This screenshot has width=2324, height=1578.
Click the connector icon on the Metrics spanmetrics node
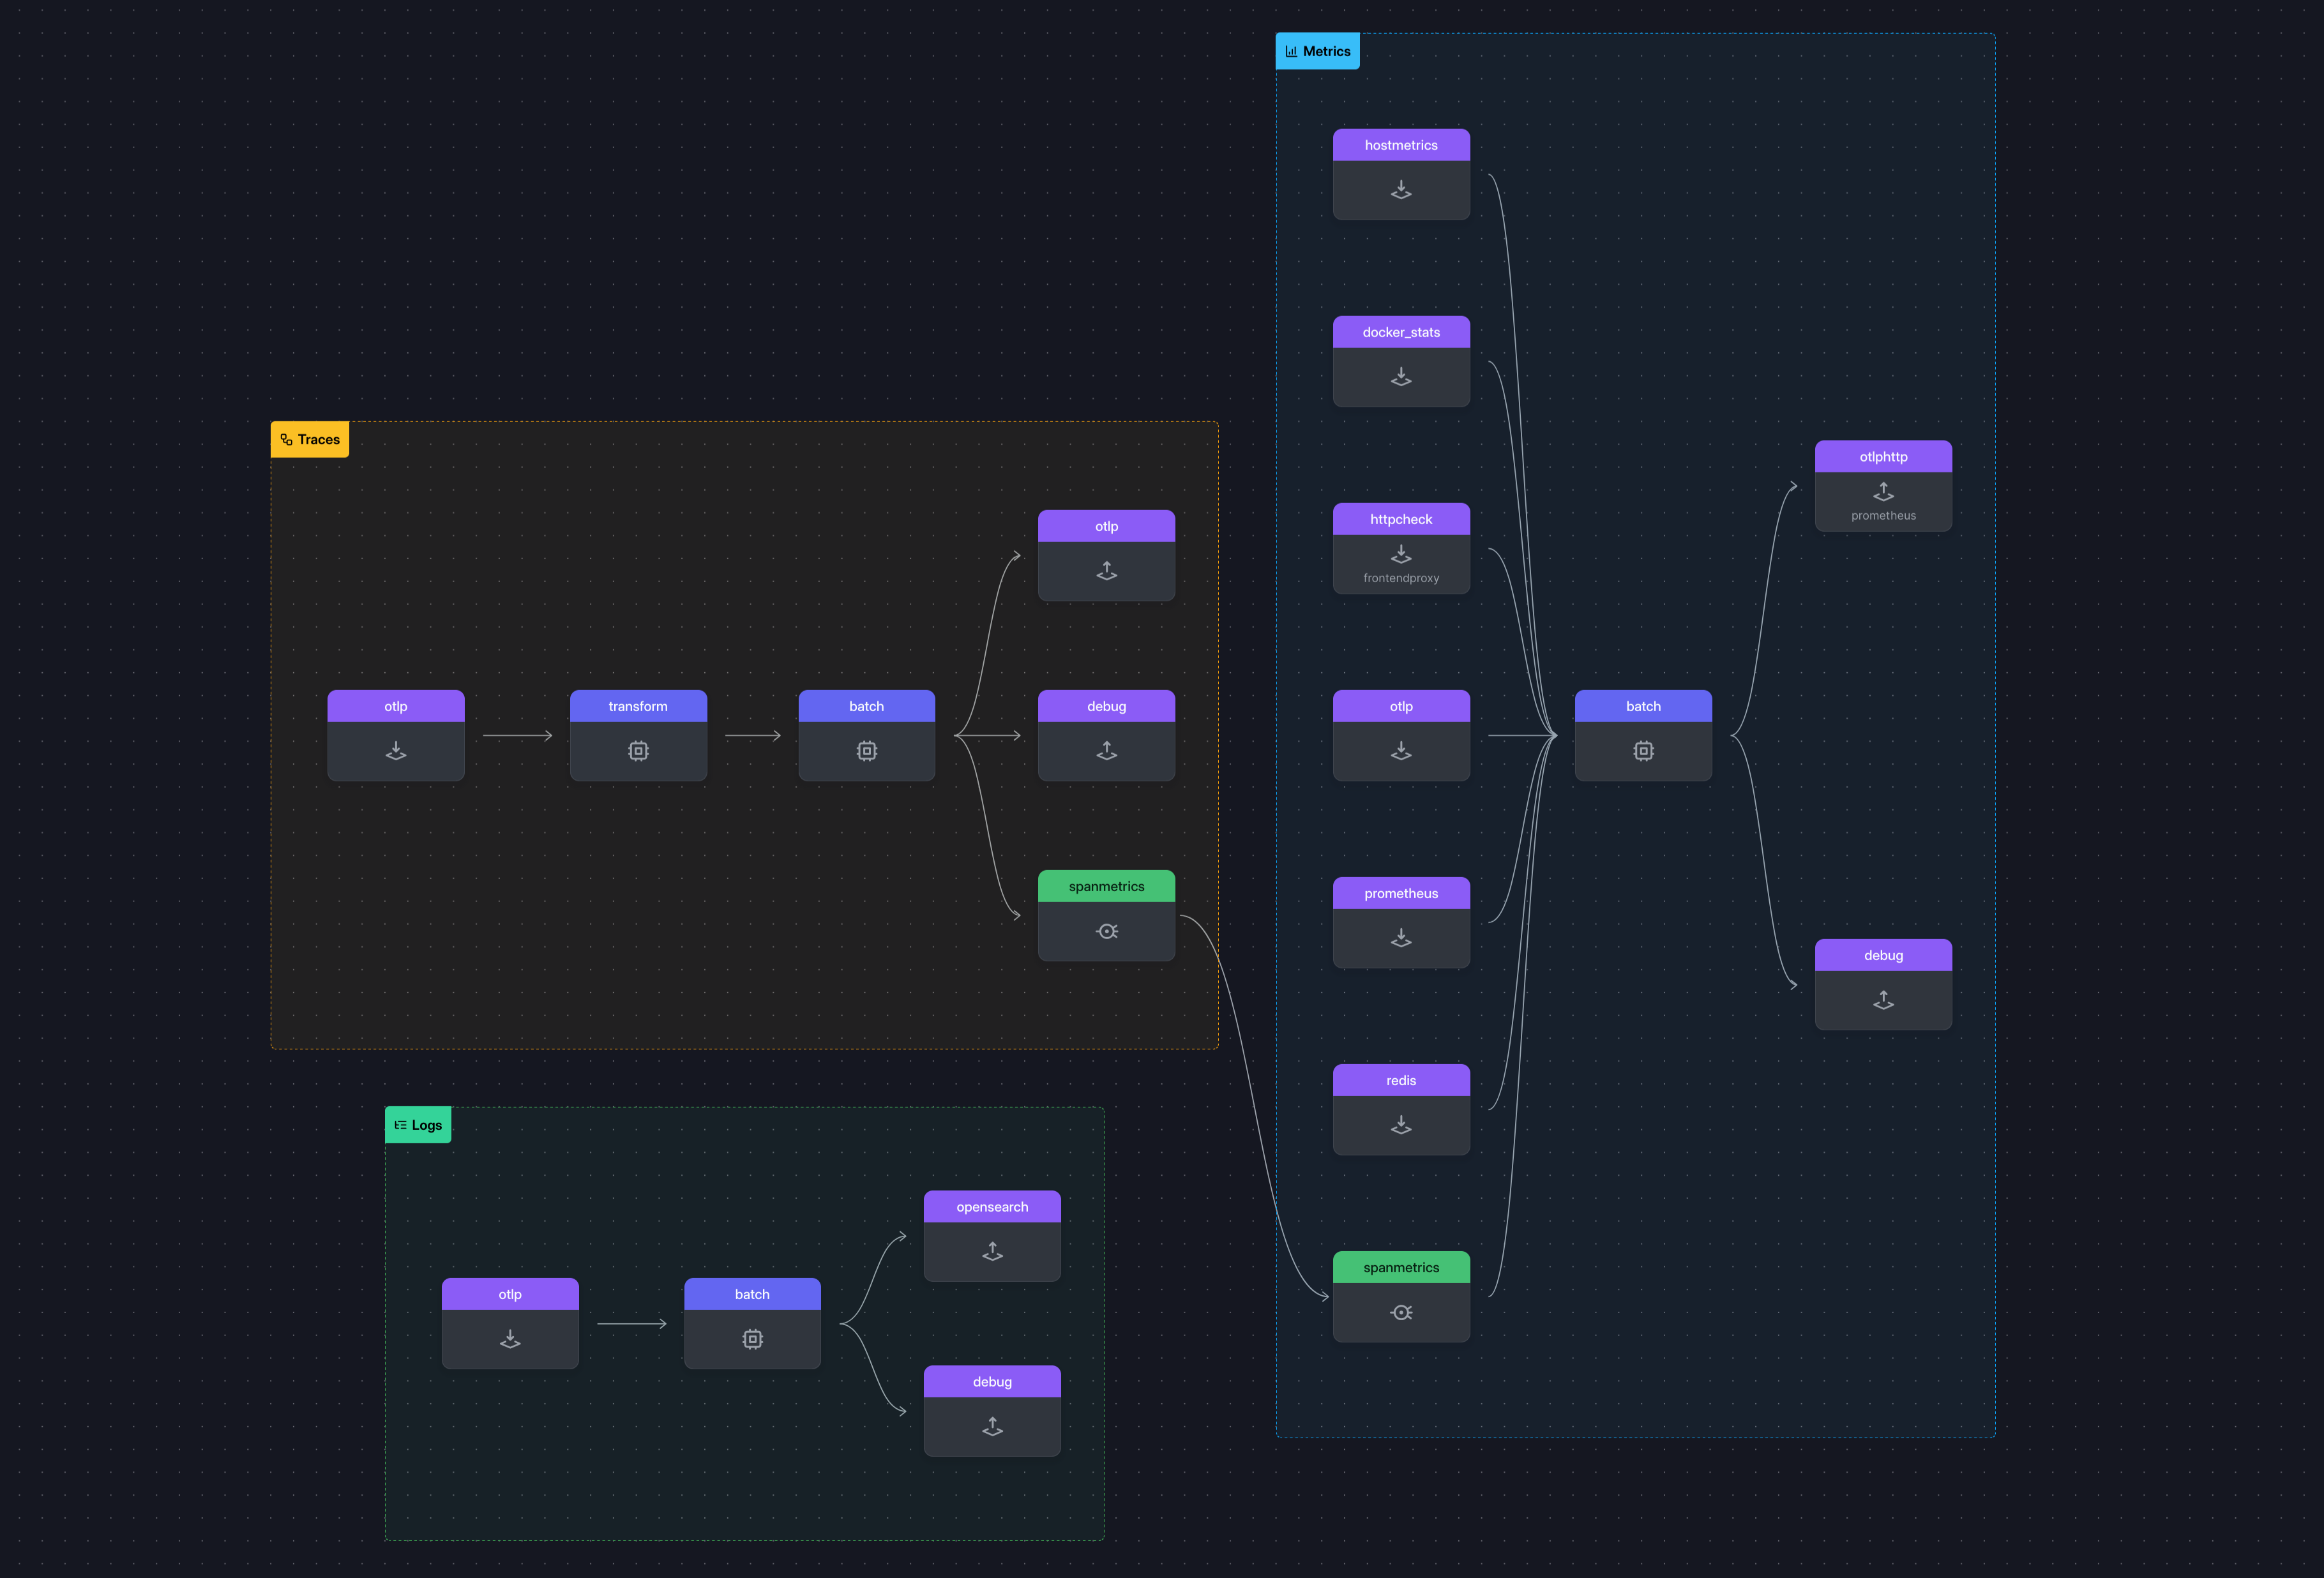pos(1401,1312)
